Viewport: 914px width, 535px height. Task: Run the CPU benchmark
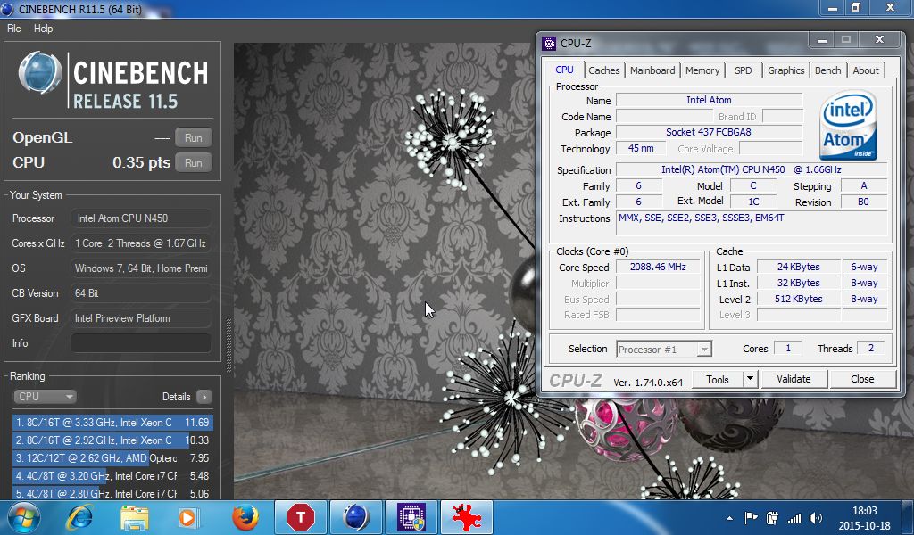[194, 163]
